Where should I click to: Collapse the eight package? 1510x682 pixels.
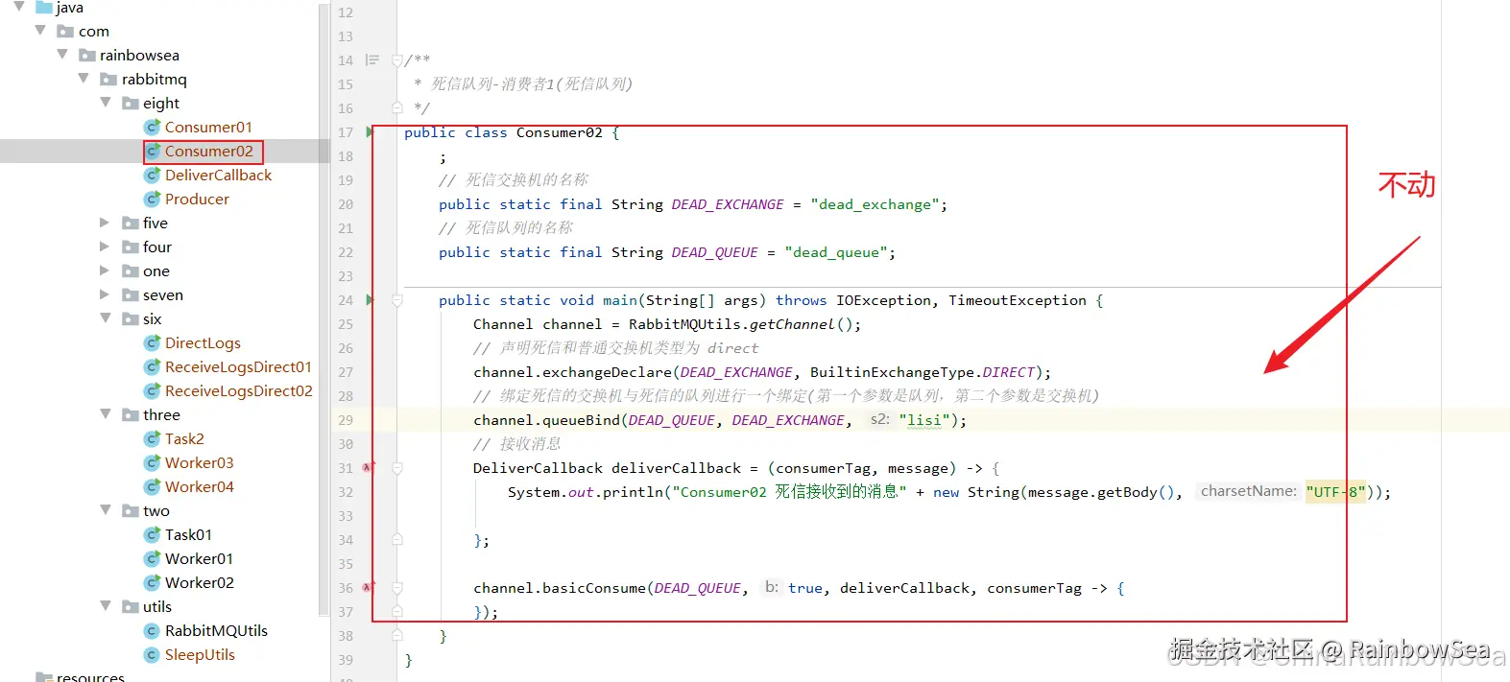106,103
